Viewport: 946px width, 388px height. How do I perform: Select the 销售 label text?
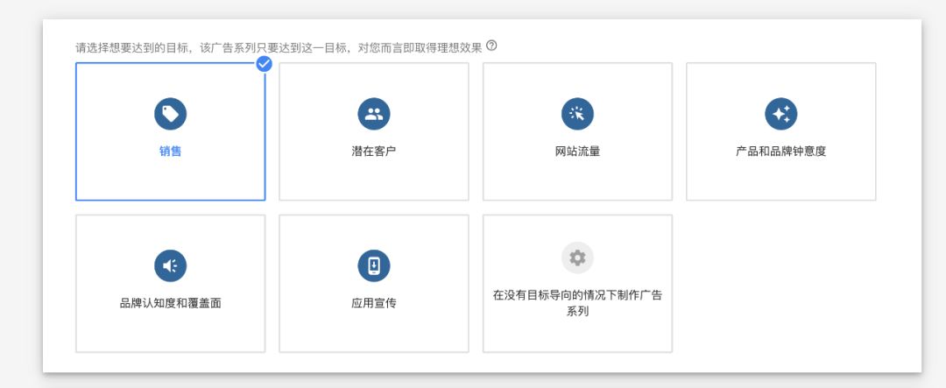point(170,152)
